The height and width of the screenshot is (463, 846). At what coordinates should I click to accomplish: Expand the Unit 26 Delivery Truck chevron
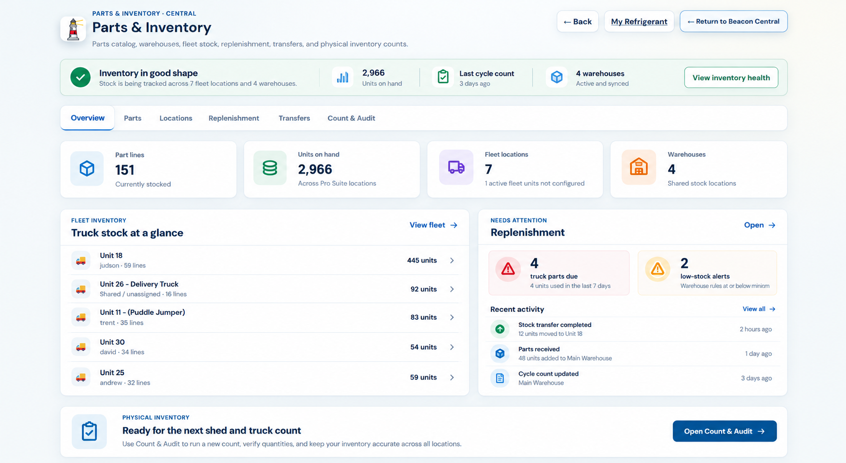pos(452,289)
